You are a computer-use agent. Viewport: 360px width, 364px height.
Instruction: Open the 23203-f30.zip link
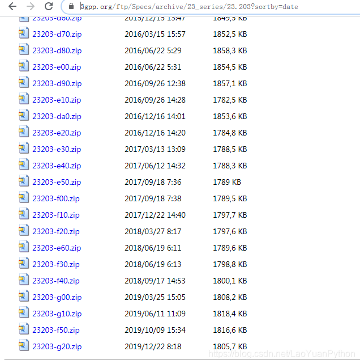(56, 264)
